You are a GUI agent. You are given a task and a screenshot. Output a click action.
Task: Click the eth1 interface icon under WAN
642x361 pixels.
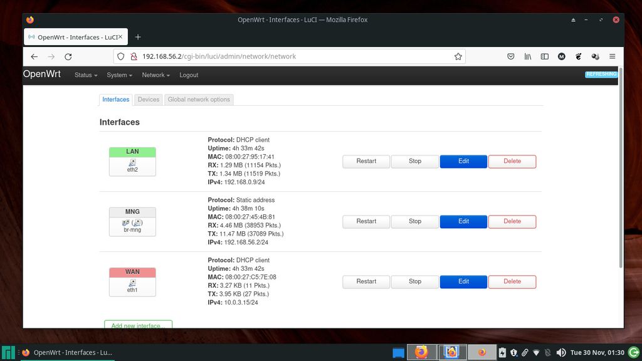(132, 283)
